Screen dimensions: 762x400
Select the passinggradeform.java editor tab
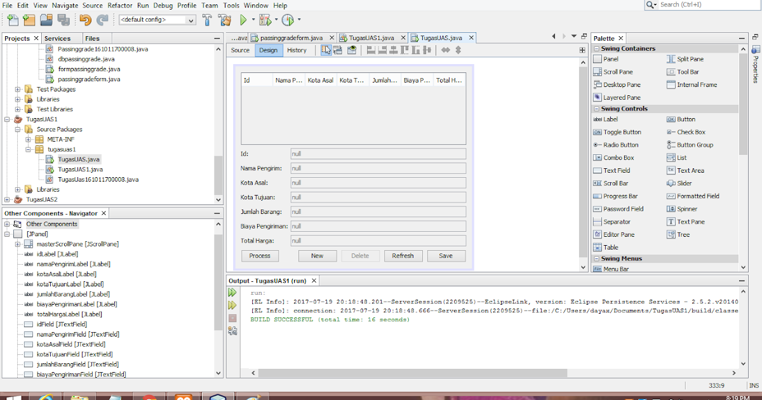click(x=293, y=37)
